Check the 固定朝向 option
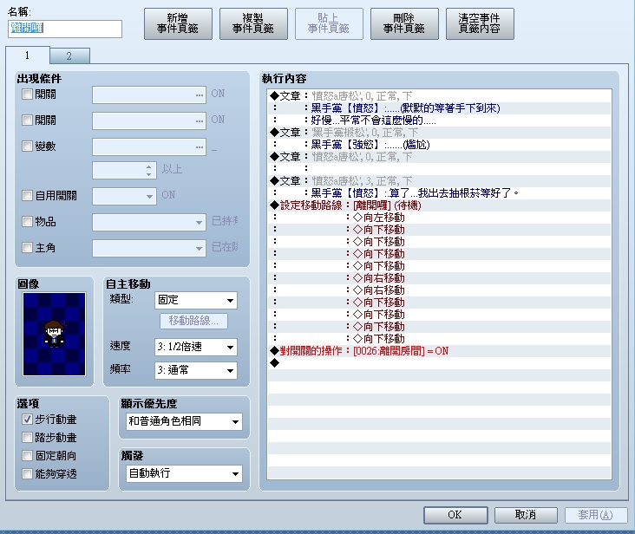Screen dimensions: 635x534 pos(27,455)
